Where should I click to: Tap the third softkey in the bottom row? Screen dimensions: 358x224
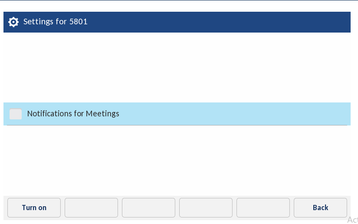tap(148, 208)
